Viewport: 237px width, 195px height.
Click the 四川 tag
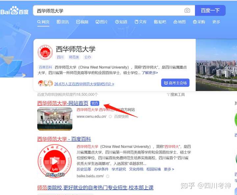60,57
